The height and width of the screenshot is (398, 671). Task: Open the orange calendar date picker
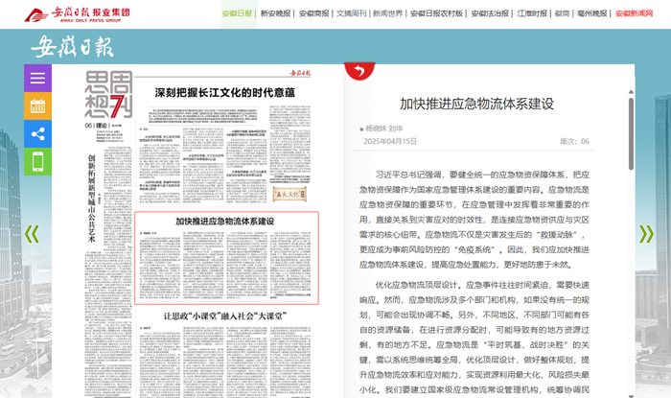[x=38, y=106]
